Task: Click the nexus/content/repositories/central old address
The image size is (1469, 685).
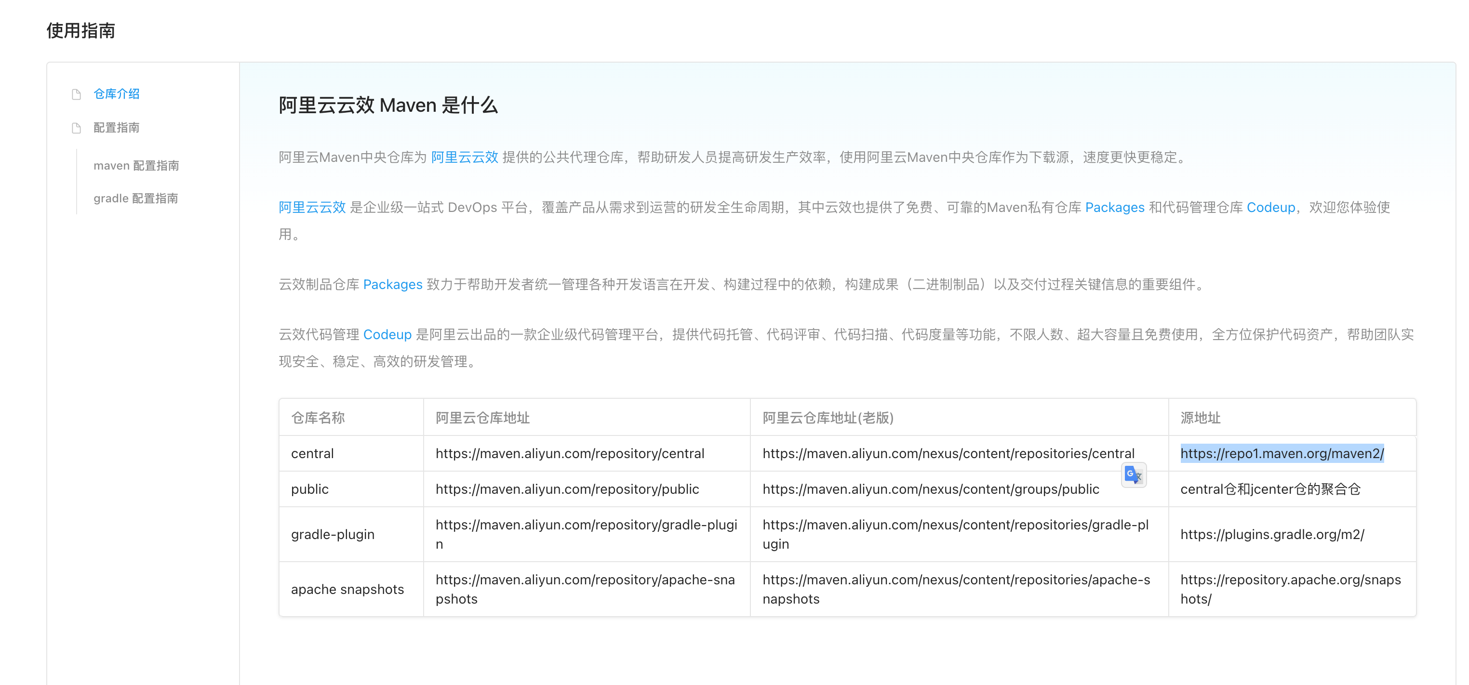Action: click(x=948, y=454)
